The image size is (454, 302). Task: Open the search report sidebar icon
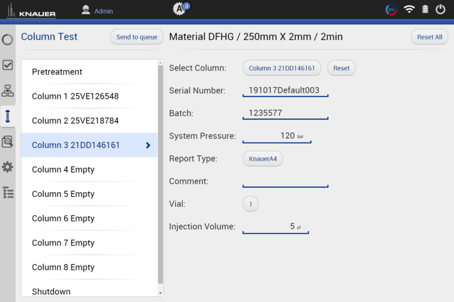point(8,142)
